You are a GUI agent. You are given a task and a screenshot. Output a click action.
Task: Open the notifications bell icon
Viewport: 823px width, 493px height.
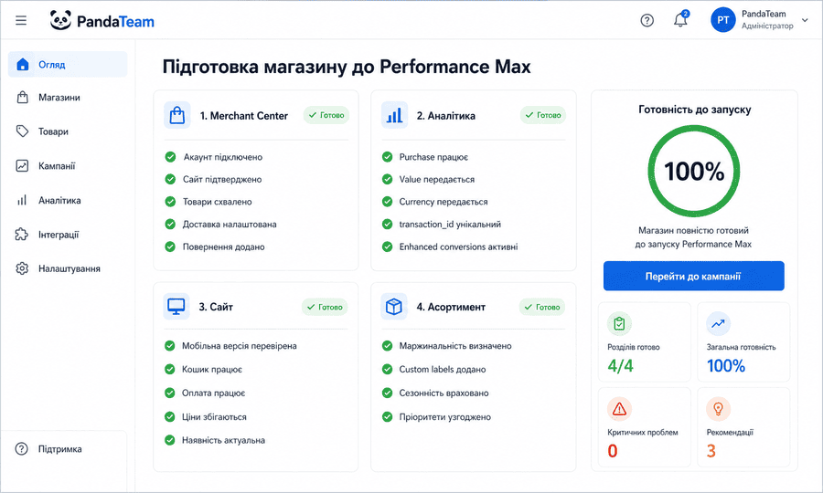pyautogui.click(x=680, y=19)
